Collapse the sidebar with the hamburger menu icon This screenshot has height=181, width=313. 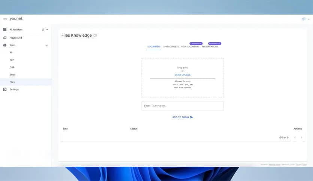pos(5,19)
